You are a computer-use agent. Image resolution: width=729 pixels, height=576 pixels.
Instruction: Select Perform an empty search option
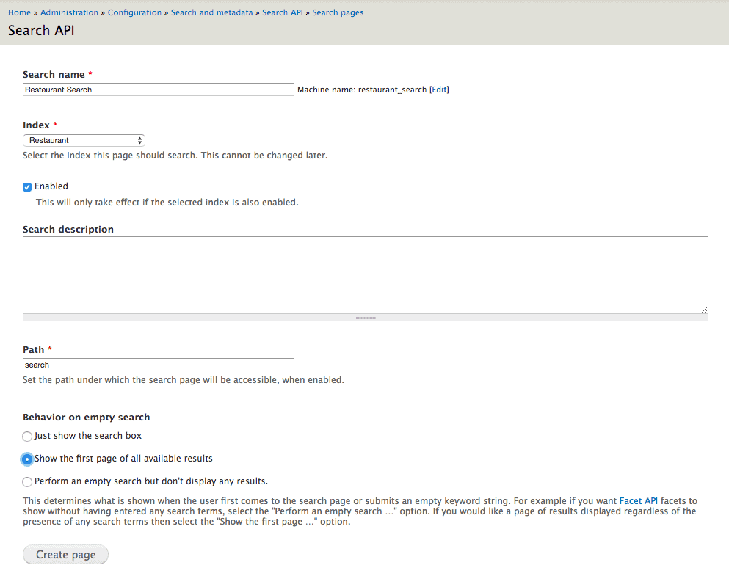click(27, 481)
